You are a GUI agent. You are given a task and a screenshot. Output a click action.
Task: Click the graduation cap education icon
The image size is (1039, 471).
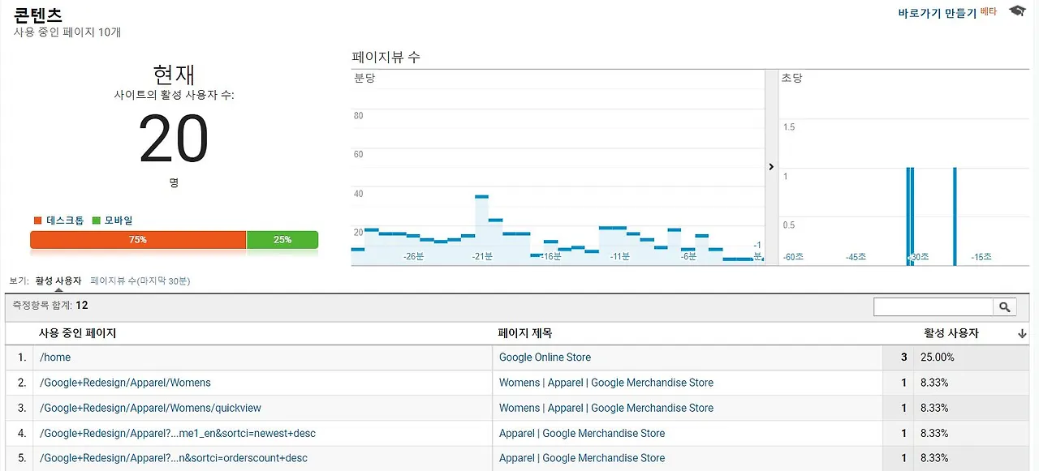tap(1017, 11)
